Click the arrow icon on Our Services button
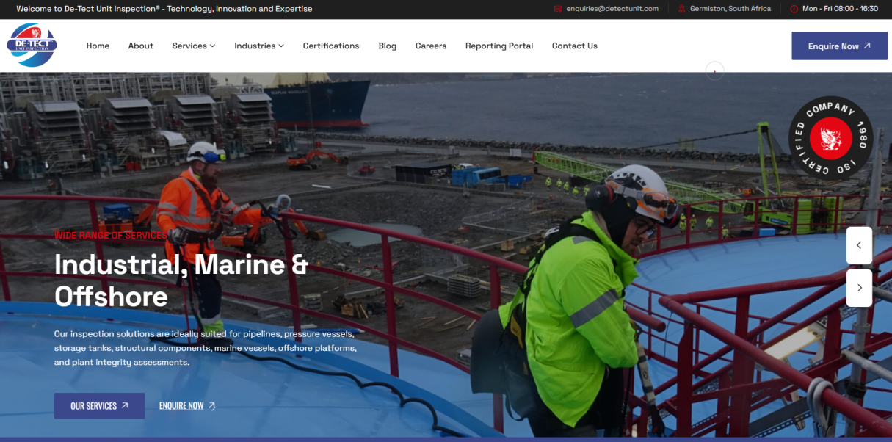The width and height of the screenshot is (892, 442). tap(125, 405)
